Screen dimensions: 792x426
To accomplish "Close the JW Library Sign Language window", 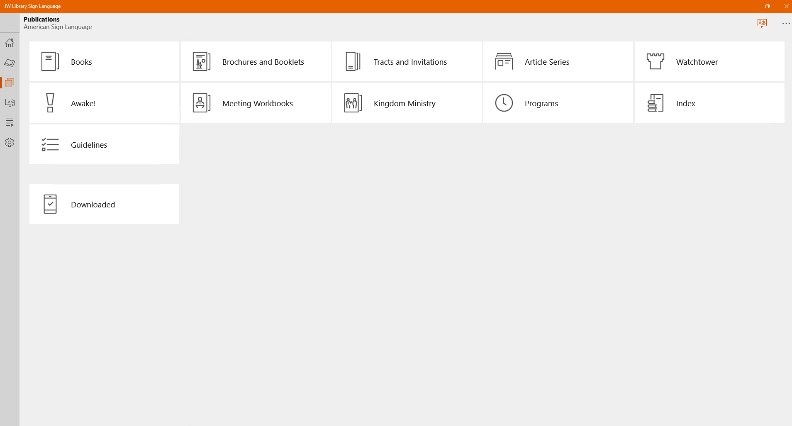I will (786, 6).
